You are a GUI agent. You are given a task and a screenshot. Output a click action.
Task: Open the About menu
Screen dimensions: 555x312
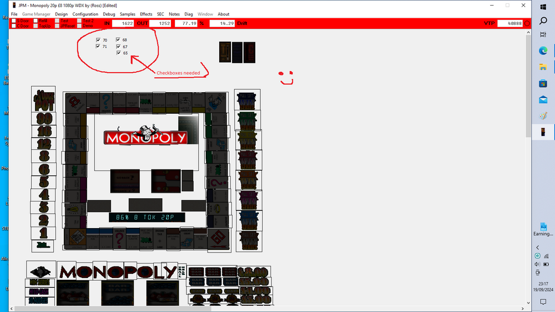[223, 14]
